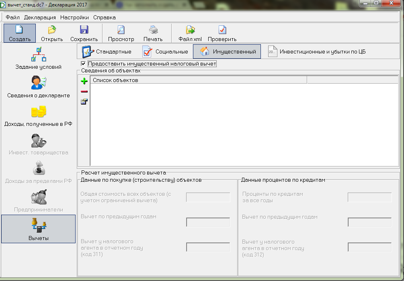Viewport: 404px width, 281px height.
Task: Edit selected object properties icon
Action: tap(84, 101)
